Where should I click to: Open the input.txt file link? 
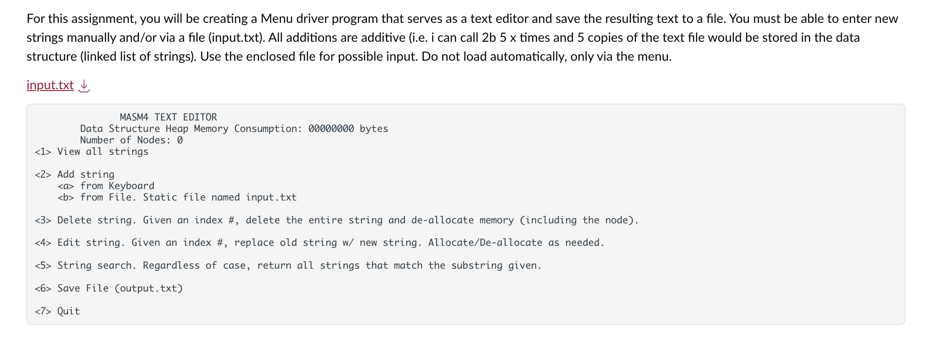[x=50, y=85]
